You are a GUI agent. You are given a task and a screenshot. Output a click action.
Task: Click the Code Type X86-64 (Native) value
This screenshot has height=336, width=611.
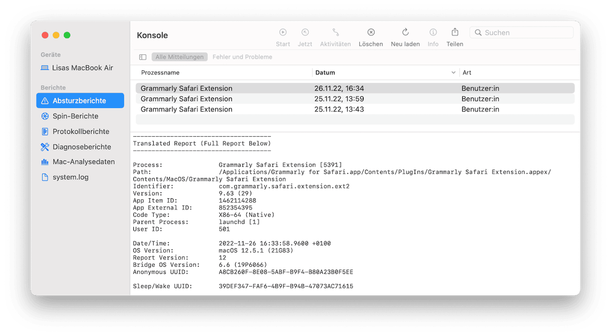(x=247, y=215)
